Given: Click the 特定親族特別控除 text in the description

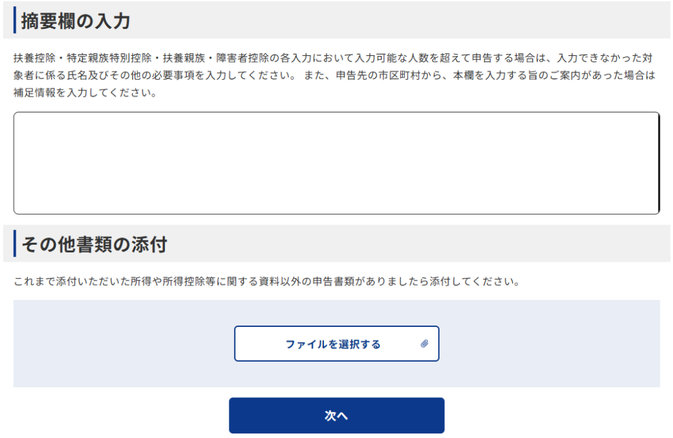Looking at the screenshot, I should point(109,58).
